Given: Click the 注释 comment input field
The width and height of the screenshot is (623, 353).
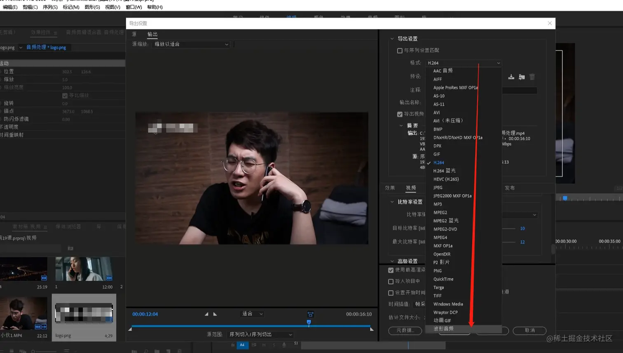Looking at the screenshot, I should coord(519,90).
